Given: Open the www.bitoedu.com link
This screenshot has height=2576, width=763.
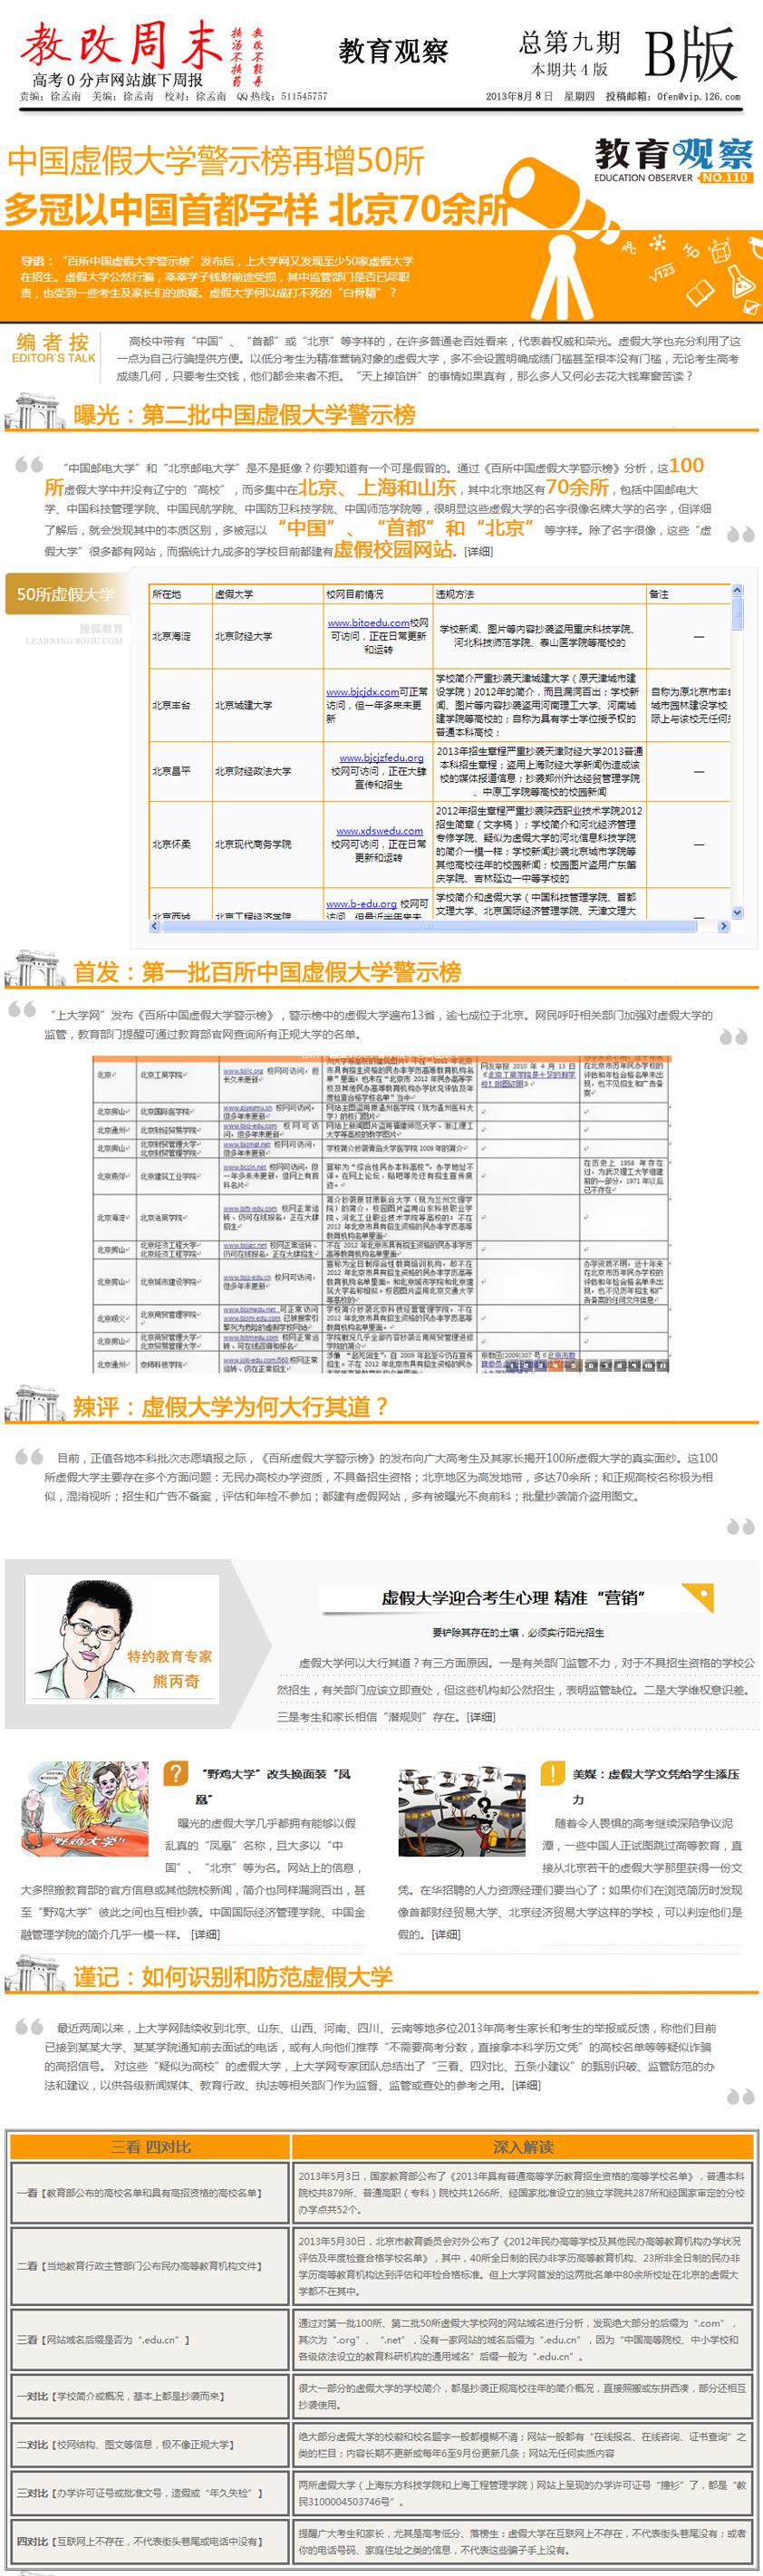Looking at the screenshot, I should [369, 622].
